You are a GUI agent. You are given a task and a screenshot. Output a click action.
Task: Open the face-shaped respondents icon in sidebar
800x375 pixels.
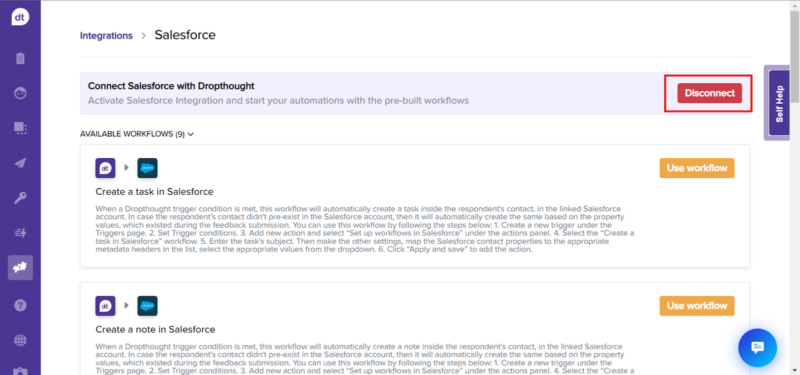[x=20, y=93]
